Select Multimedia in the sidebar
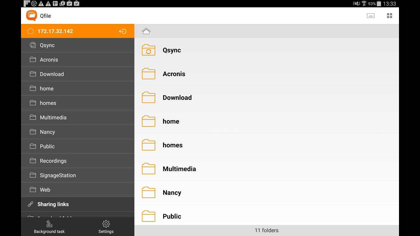The width and height of the screenshot is (420, 236). (x=78, y=117)
